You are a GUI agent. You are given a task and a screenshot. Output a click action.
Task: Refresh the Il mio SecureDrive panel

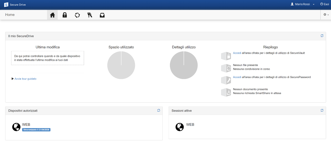[x=322, y=36]
